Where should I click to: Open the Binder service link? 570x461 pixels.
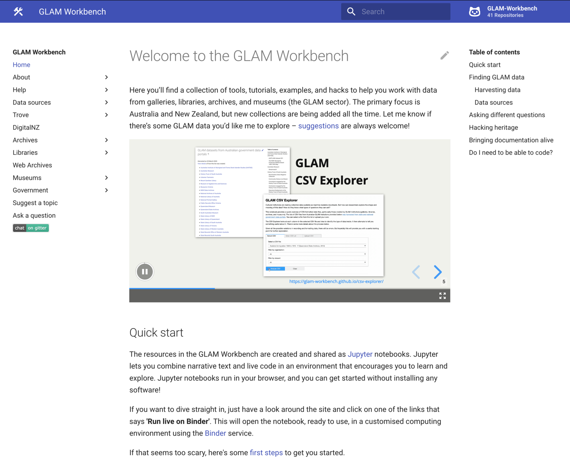[x=215, y=433]
